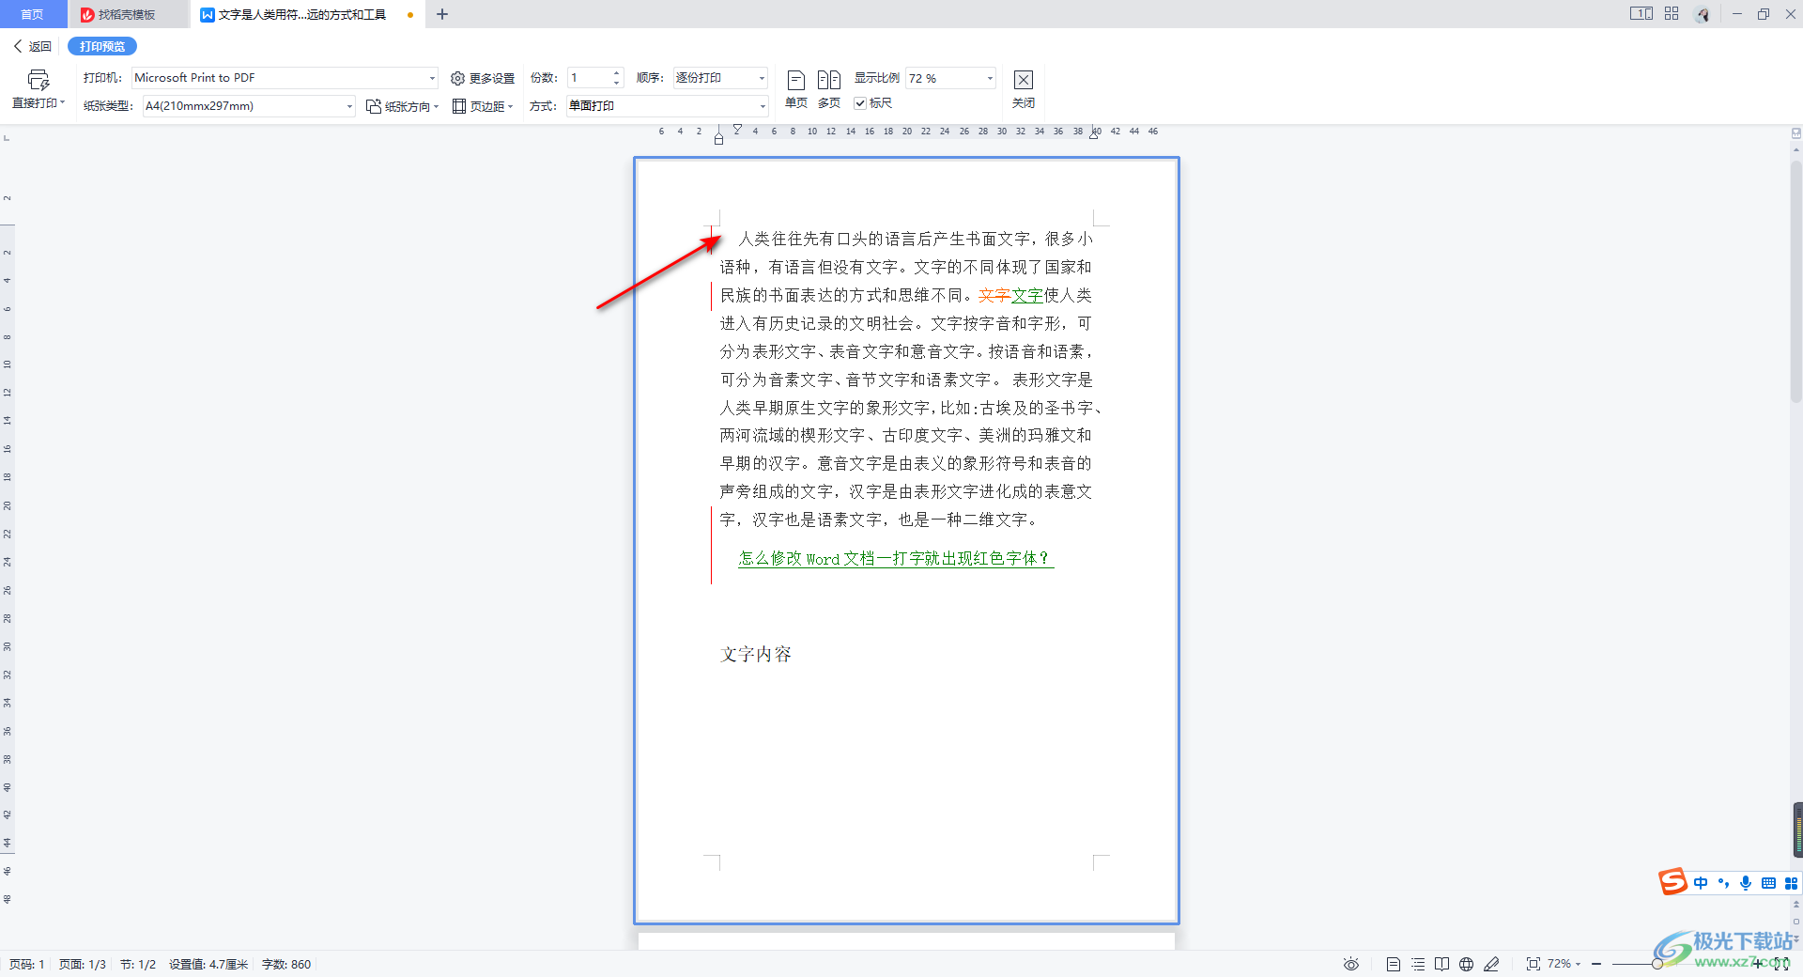Open Sogou soft keyboard icon
Image resolution: width=1803 pixels, height=977 pixels.
tap(1768, 883)
